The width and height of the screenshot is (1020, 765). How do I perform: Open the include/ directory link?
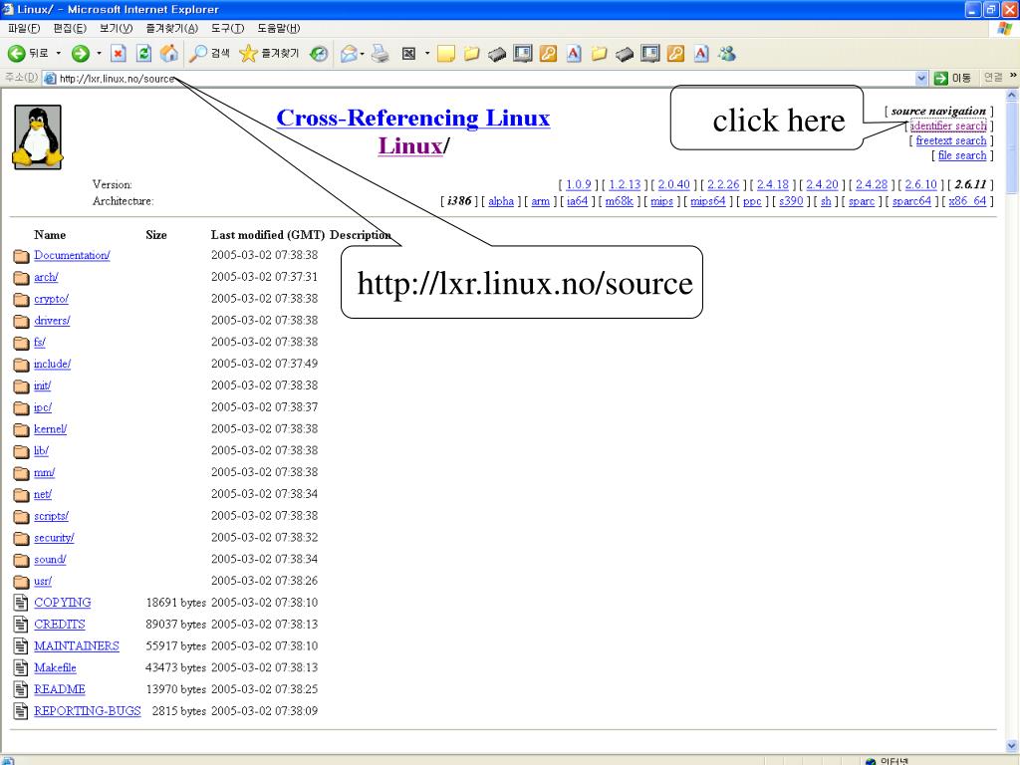pos(52,365)
